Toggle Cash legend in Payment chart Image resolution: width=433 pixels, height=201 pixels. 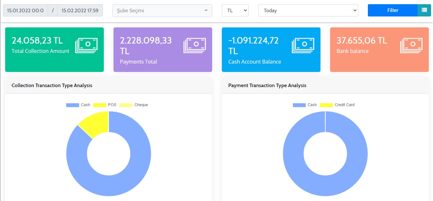305,105
